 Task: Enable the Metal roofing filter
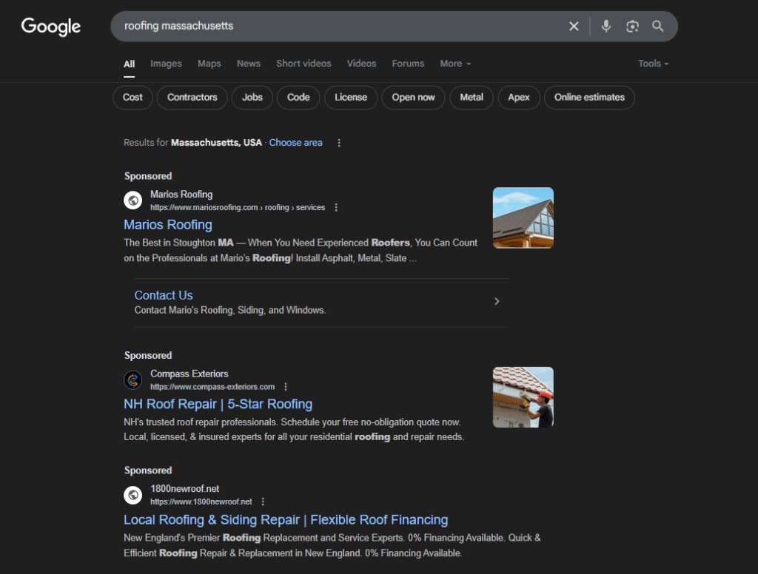tap(471, 97)
